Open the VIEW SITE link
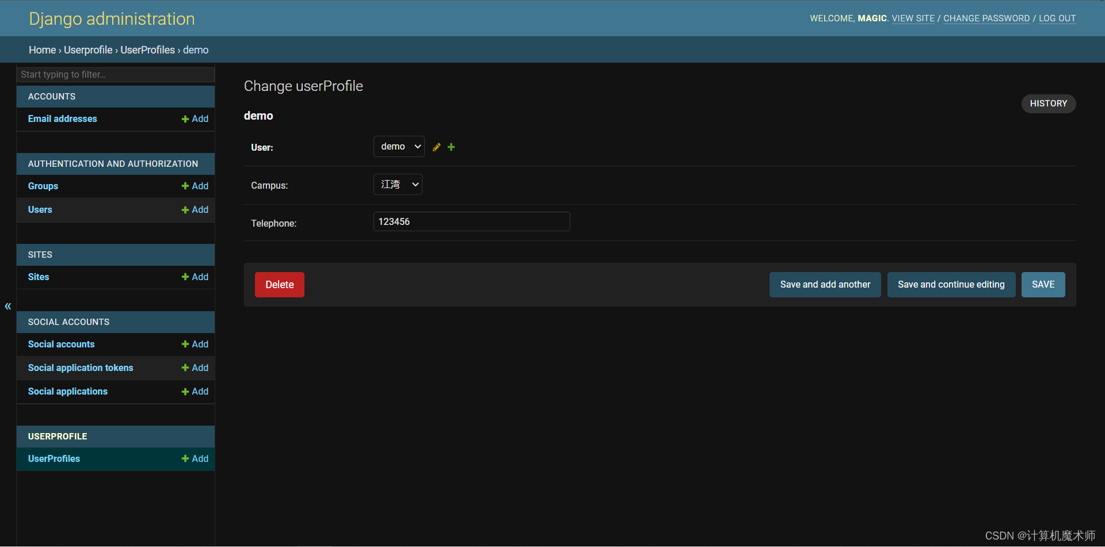 (x=913, y=18)
